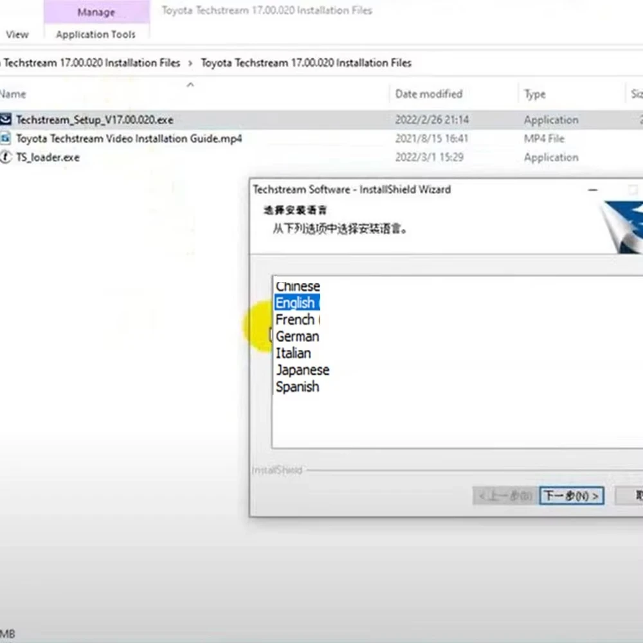Click Application type of TS_loader.exe row
The width and height of the screenshot is (643, 643).
pos(551,158)
